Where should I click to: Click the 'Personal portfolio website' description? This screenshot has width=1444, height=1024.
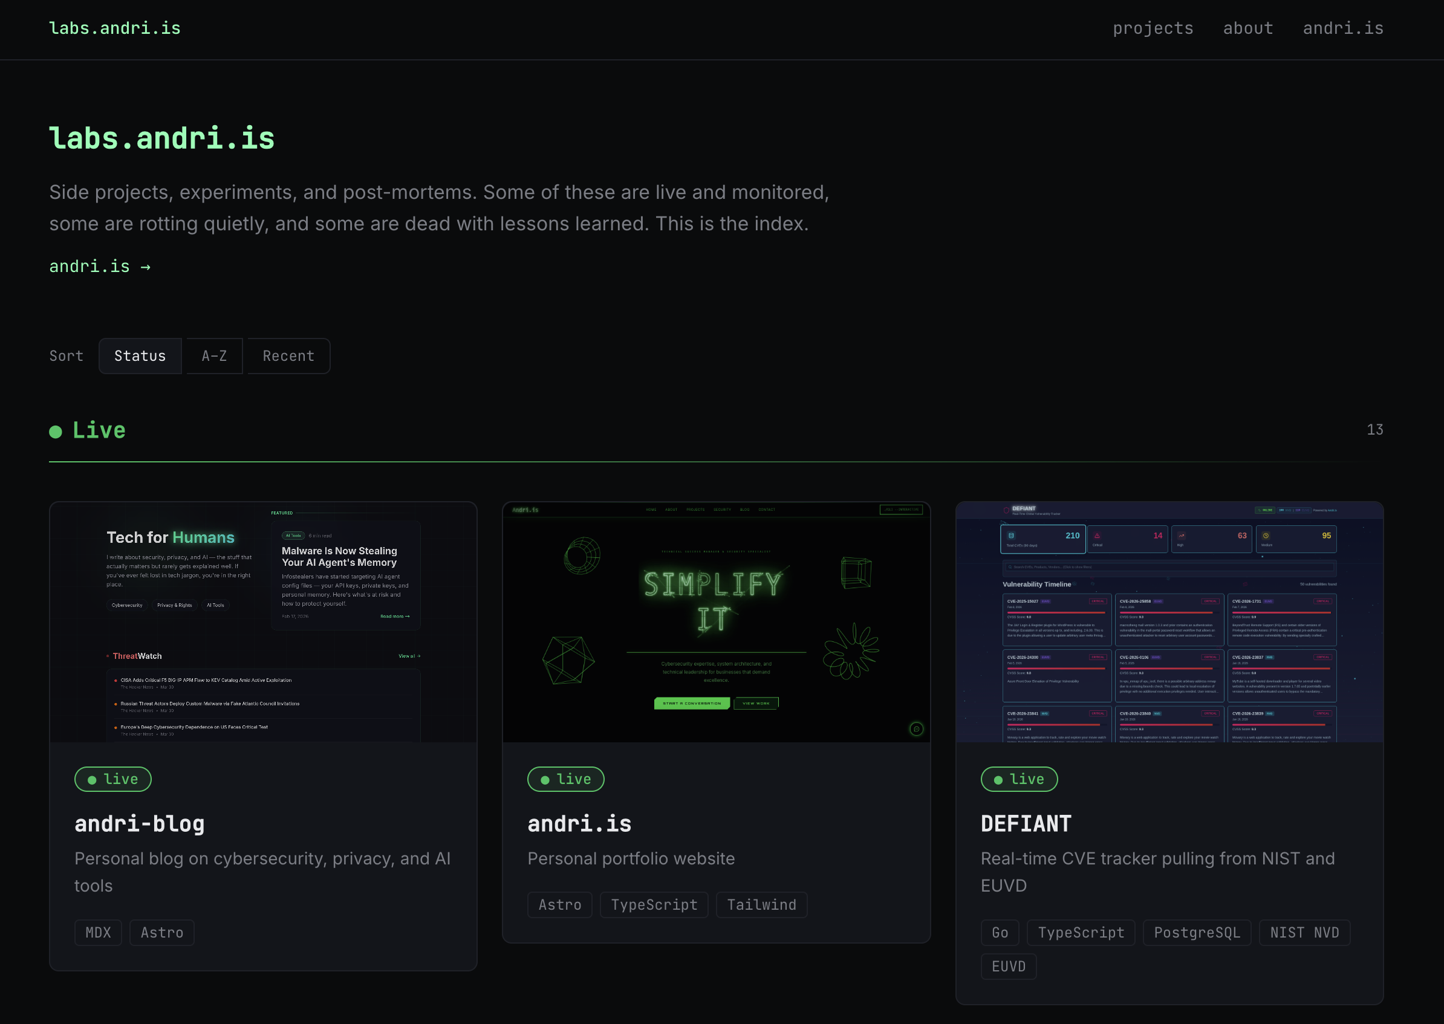[631, 858]
